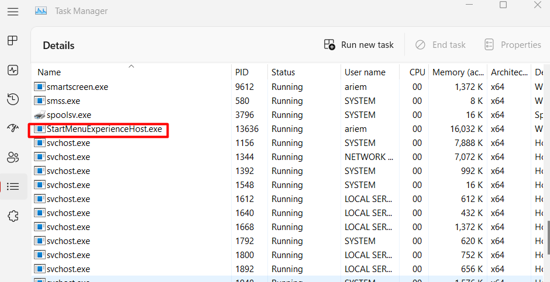This screenshot has height=282, width=550.
Task: Click memory value 752 K
Action: click(x=472, y=255)
